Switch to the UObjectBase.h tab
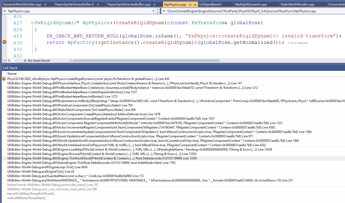 211,4
